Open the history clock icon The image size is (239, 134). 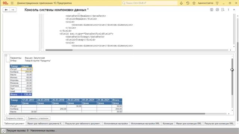[x=187, y=3]
